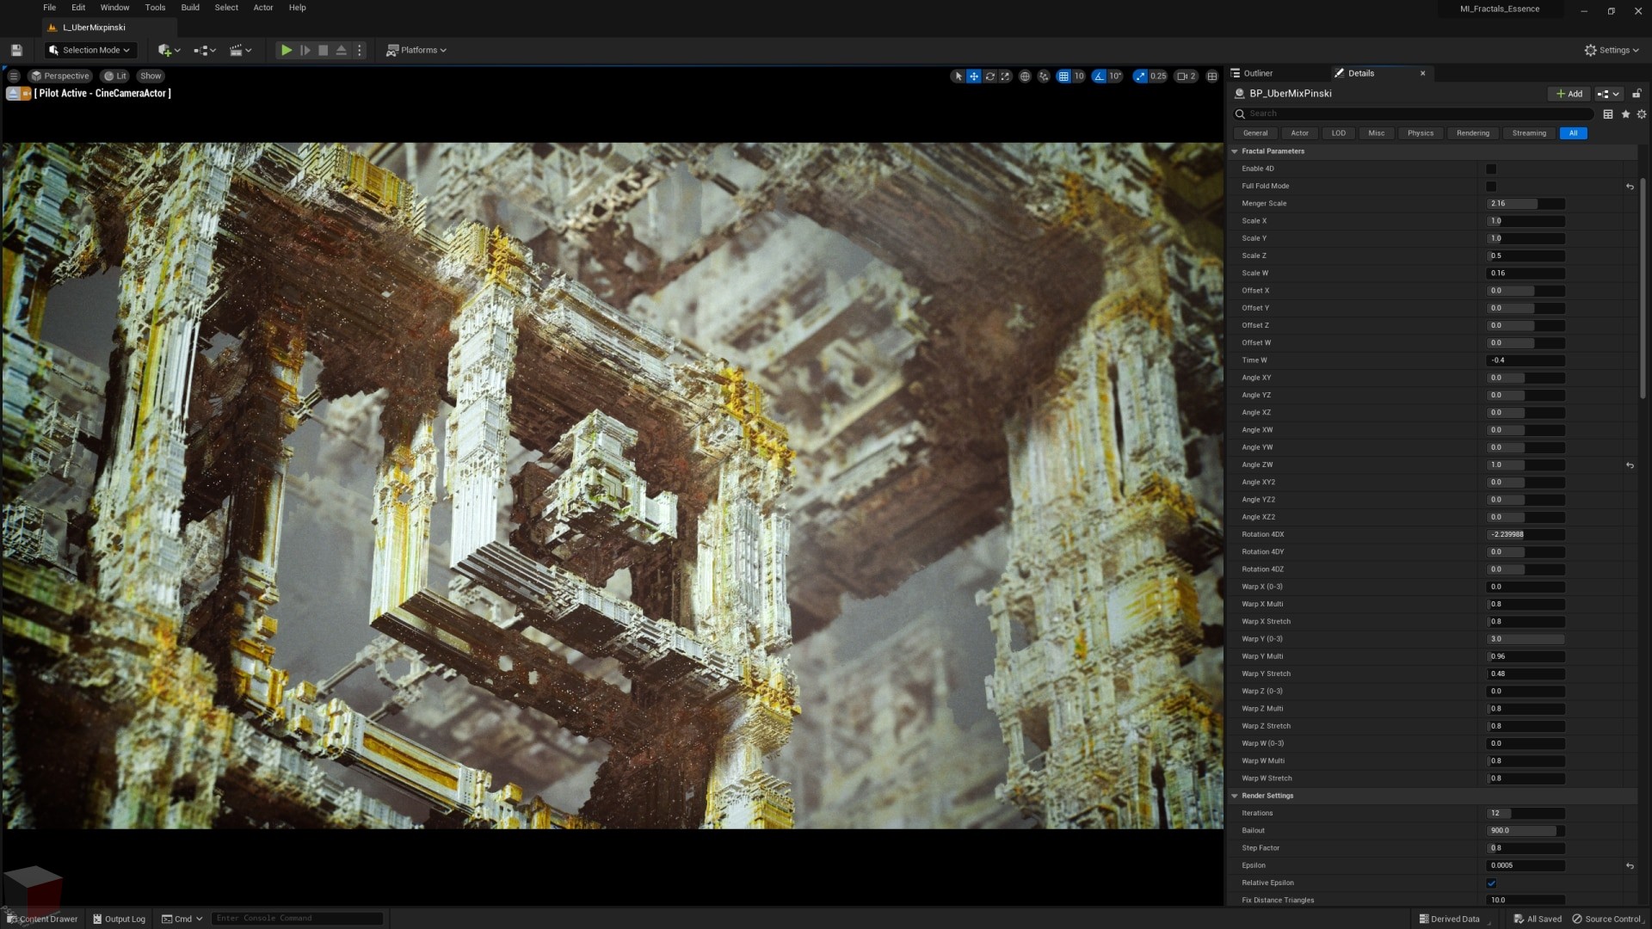
Task: Click the viewport layout maximize icon
Action: tap(1212, 76)
